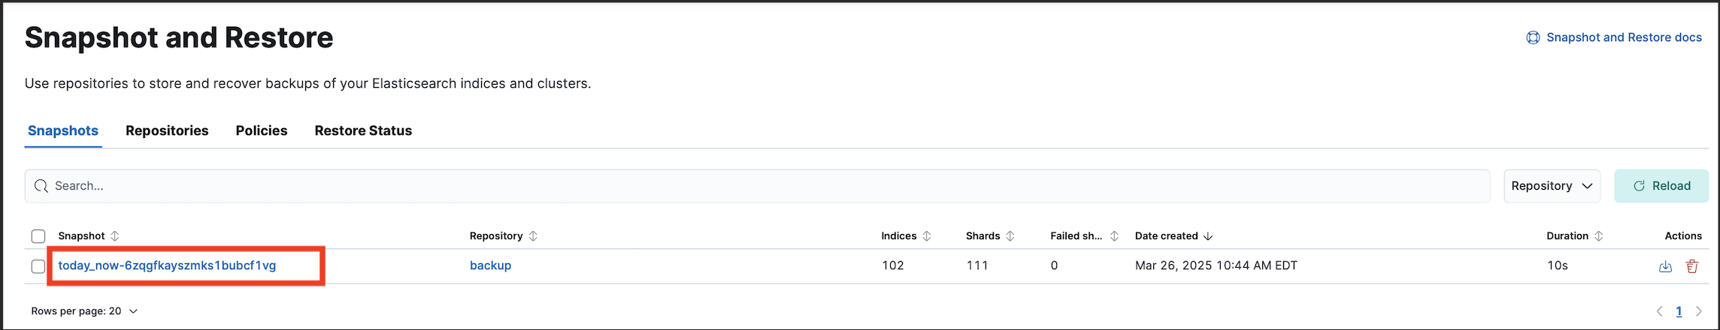Click the Date created descending arrow
Viewport: 1720px width, 330px height.
1208,235
